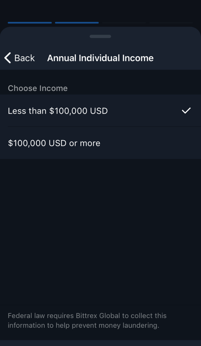This screenshot has height=346, width=201.
Task: Tap the bottom bar strip under disclaimer
Action: 100,343
